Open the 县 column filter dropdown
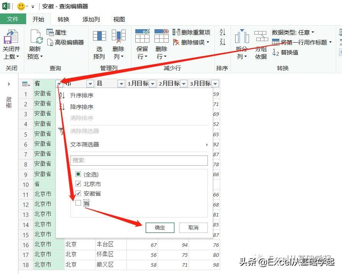The height and width of the screenshot is (274, 342). coord(121,83)
